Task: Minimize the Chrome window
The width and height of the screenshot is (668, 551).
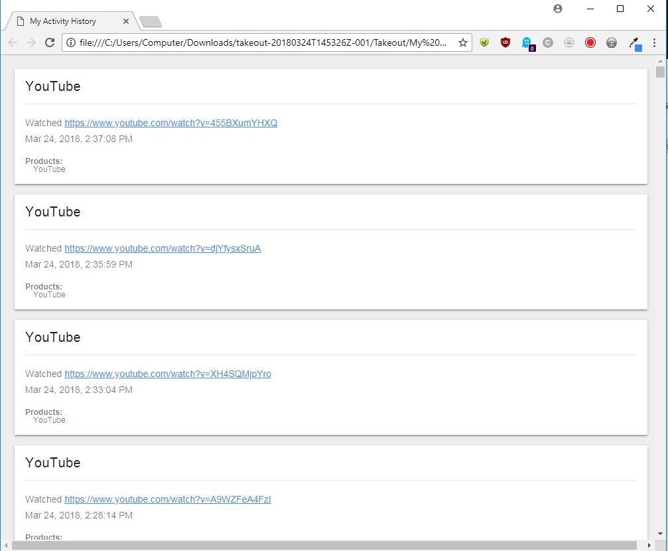Action: [x=590, y=9]
